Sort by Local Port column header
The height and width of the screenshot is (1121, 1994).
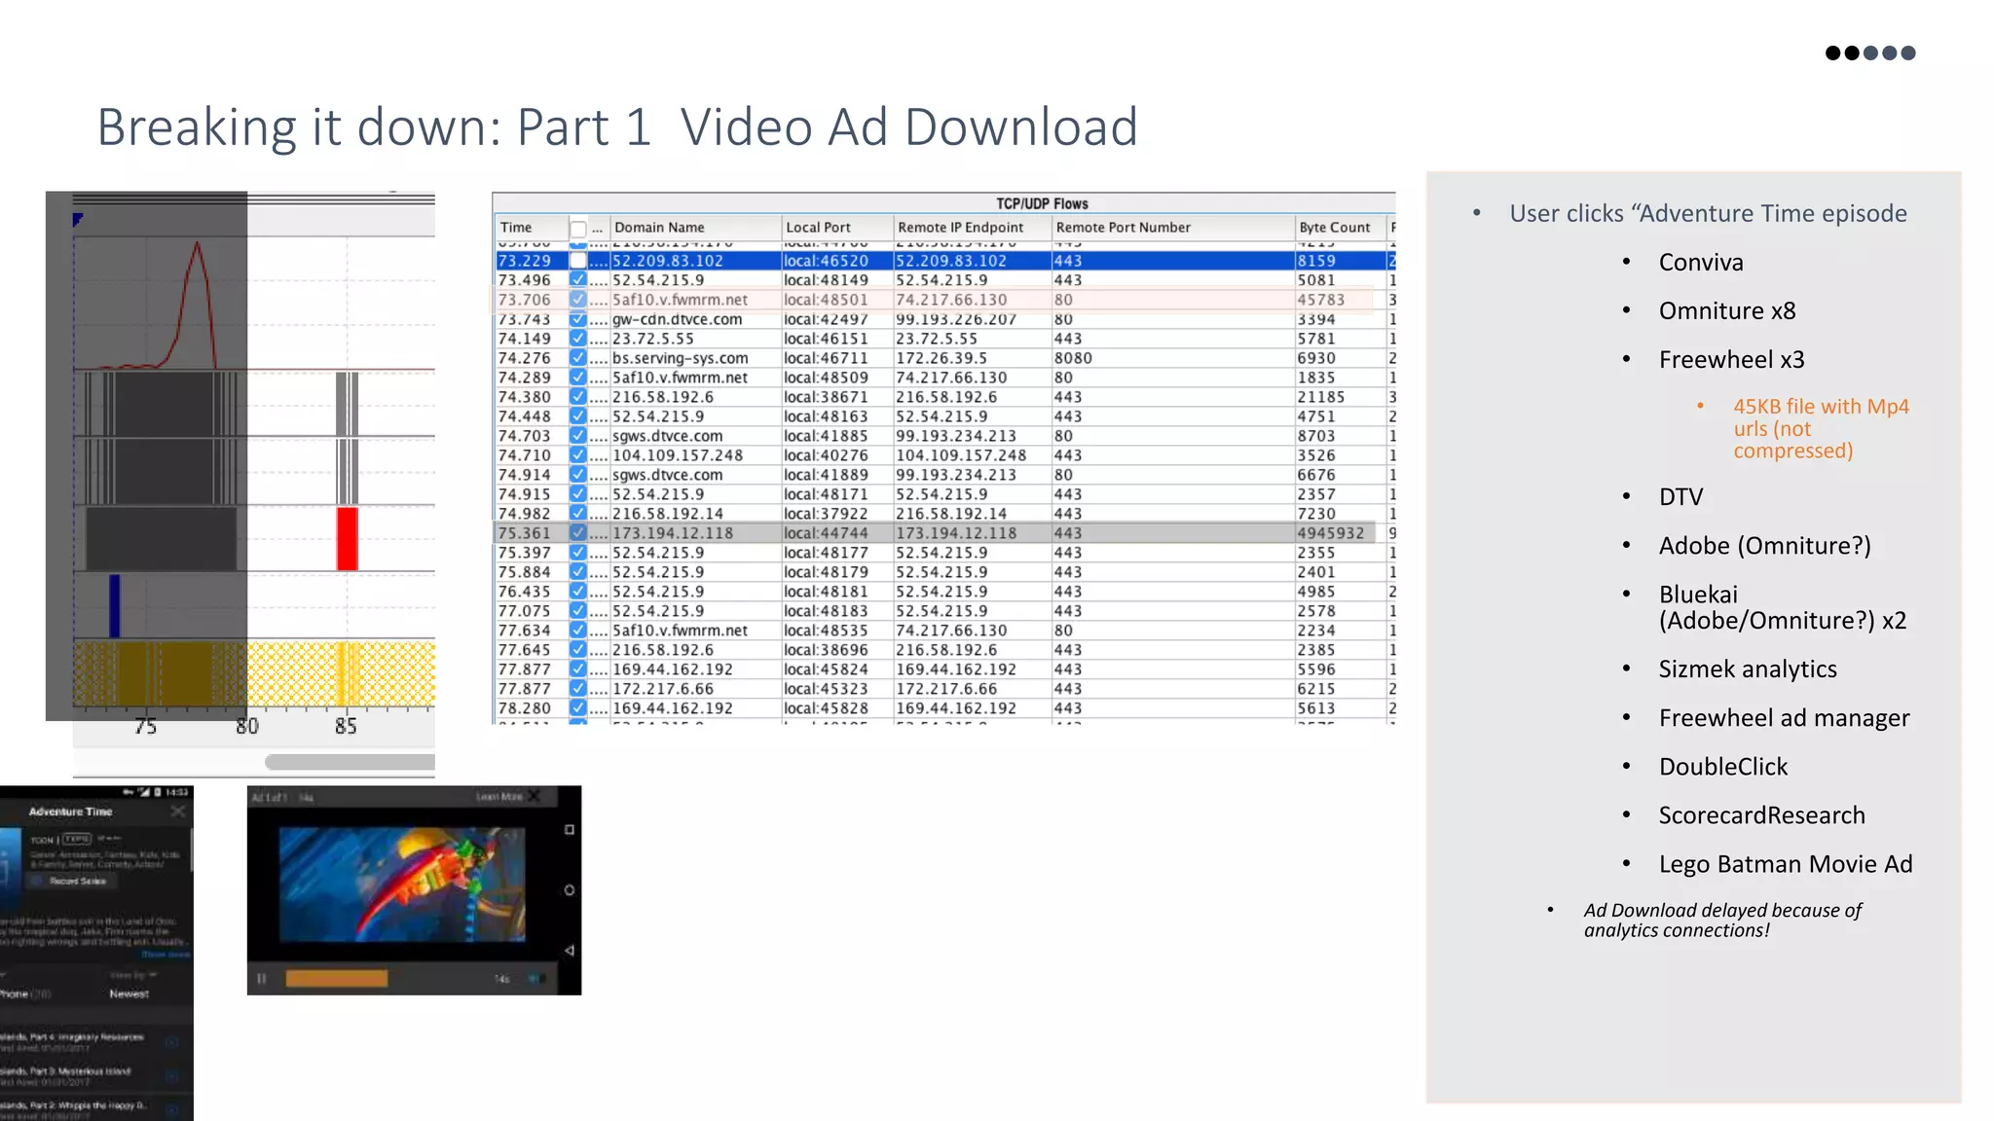[837, 228]
